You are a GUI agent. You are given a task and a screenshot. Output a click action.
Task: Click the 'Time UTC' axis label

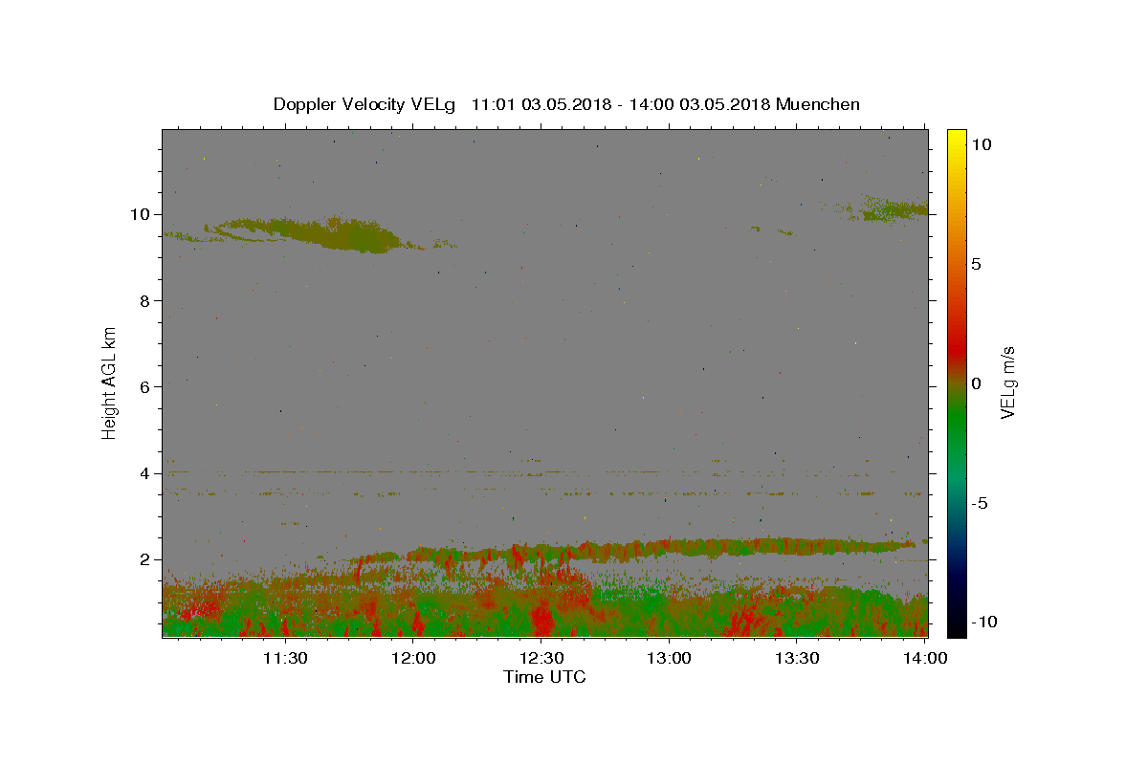coord(544,677)
